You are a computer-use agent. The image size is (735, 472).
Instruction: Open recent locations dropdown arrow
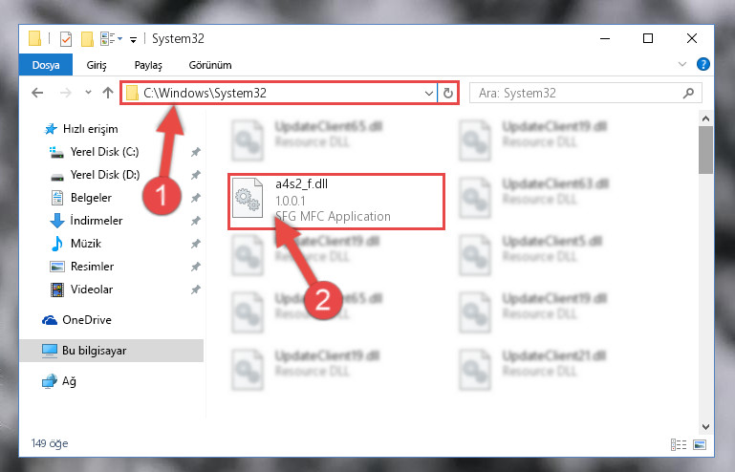(88, 93)
